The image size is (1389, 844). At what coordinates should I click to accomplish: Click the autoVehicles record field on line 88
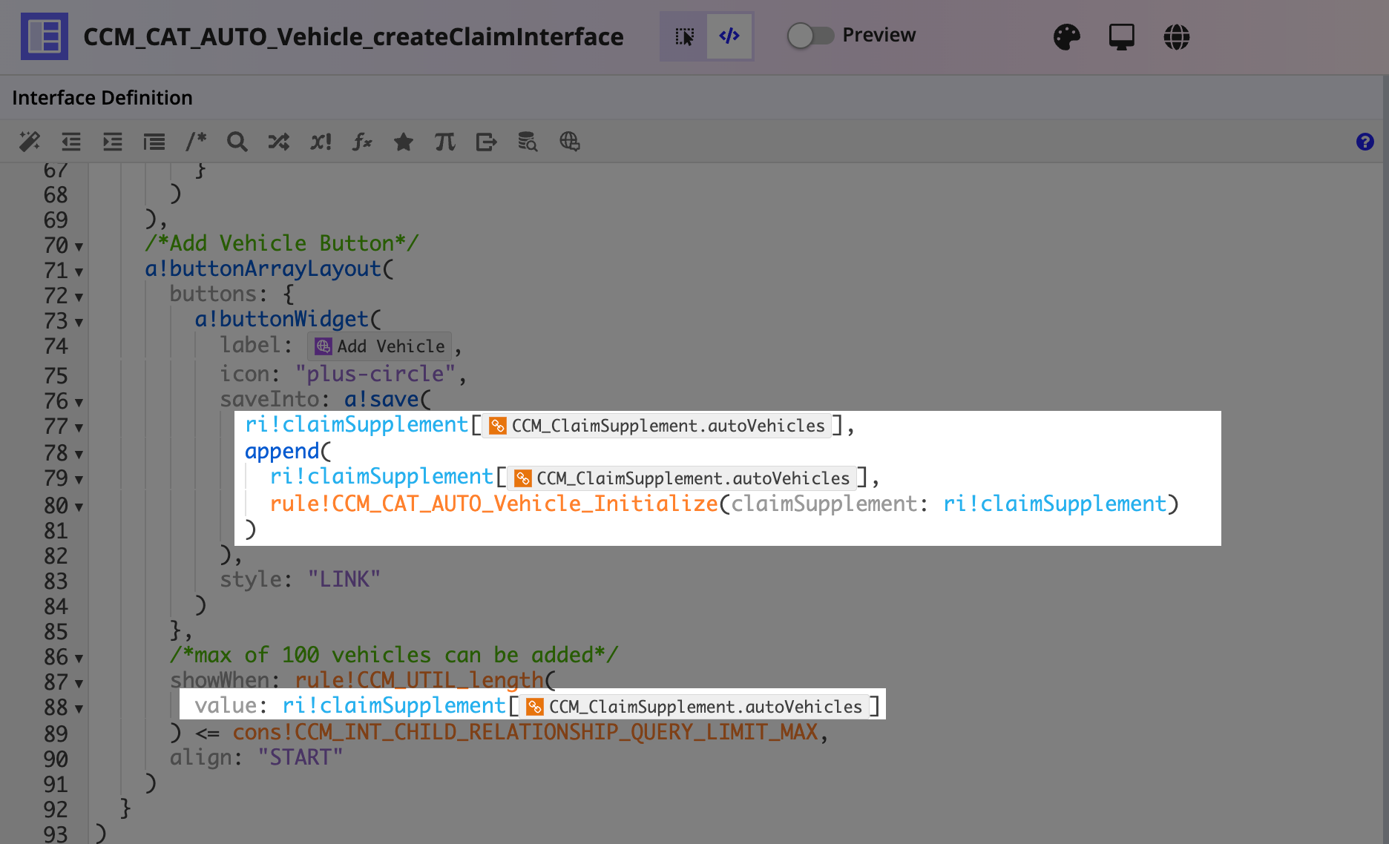click(694, 707)
